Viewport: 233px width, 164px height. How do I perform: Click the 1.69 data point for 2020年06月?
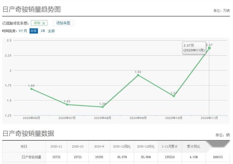tap(31, 89)
